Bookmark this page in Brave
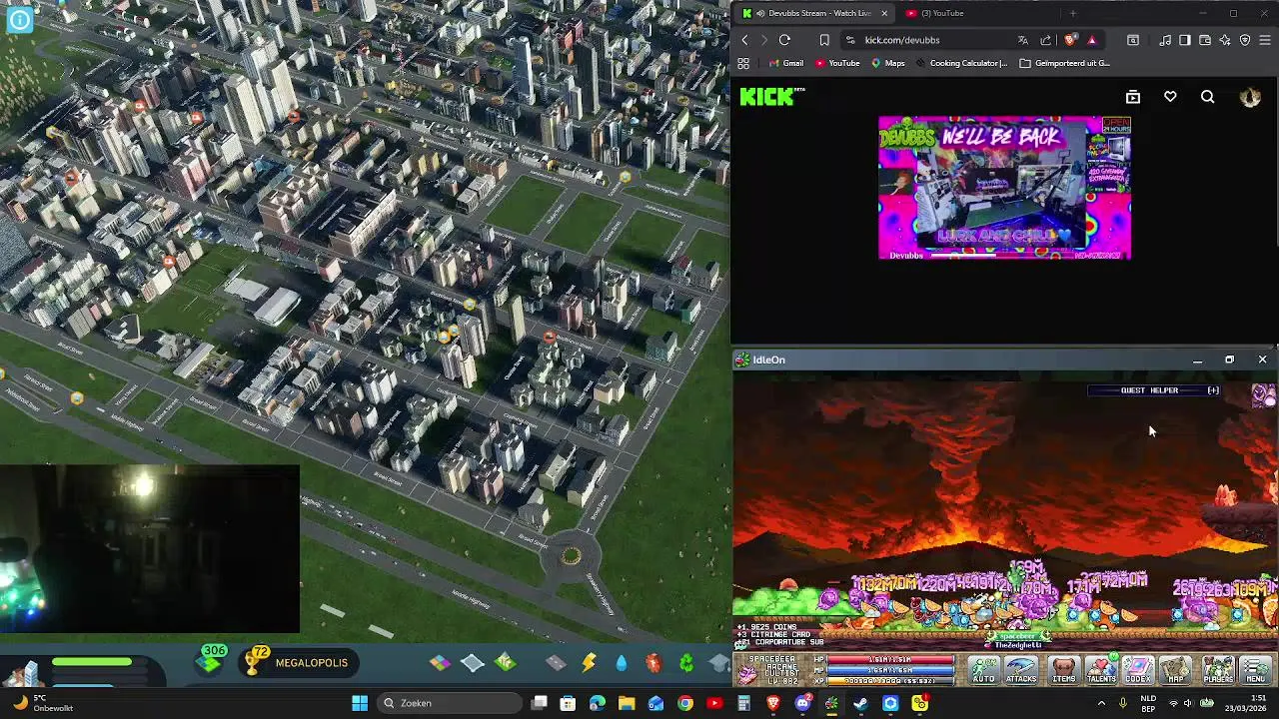The width and height of the screenshot is (1279, 719). 824,40
